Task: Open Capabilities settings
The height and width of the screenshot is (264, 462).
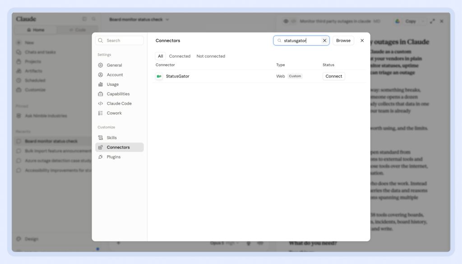Action: click(119, 94)
